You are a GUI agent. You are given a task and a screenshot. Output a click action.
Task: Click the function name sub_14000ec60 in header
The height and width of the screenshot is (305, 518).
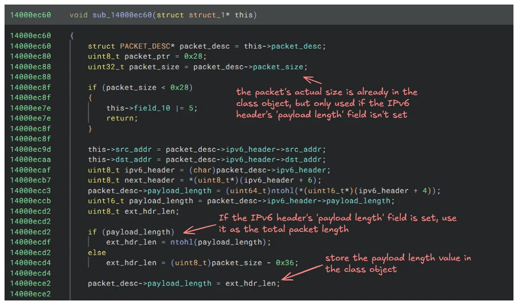122,15
